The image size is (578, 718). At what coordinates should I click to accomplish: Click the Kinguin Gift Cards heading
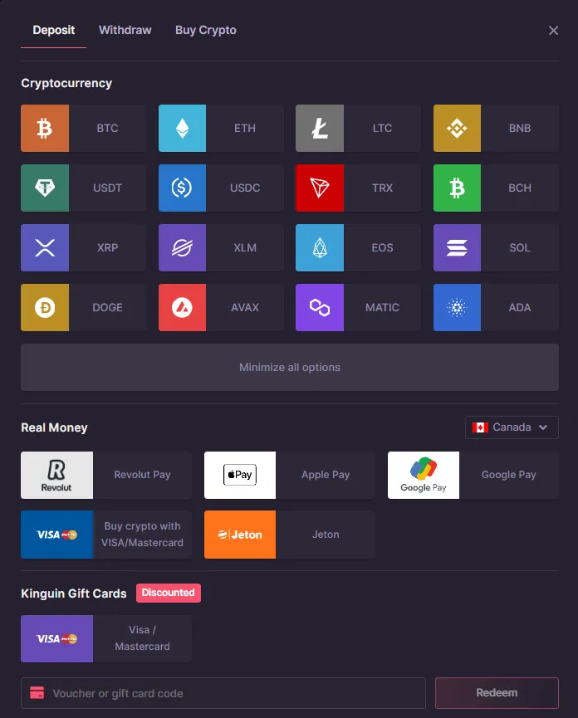74,593
